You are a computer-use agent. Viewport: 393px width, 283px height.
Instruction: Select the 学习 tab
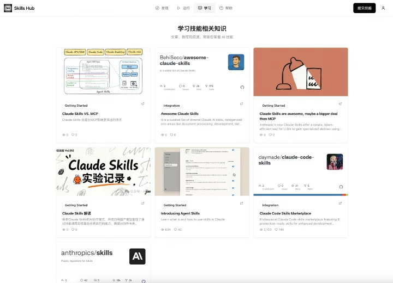coord(205,8)
